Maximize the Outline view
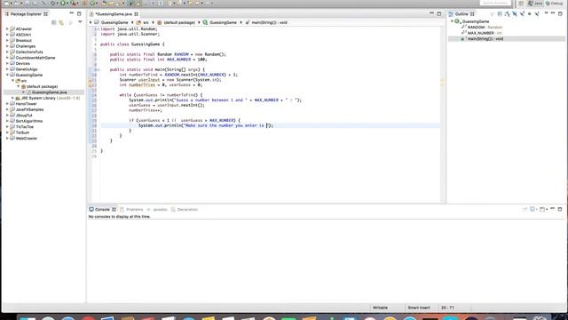The height and width of the screenshot is (320, 568). pos(560,13)
